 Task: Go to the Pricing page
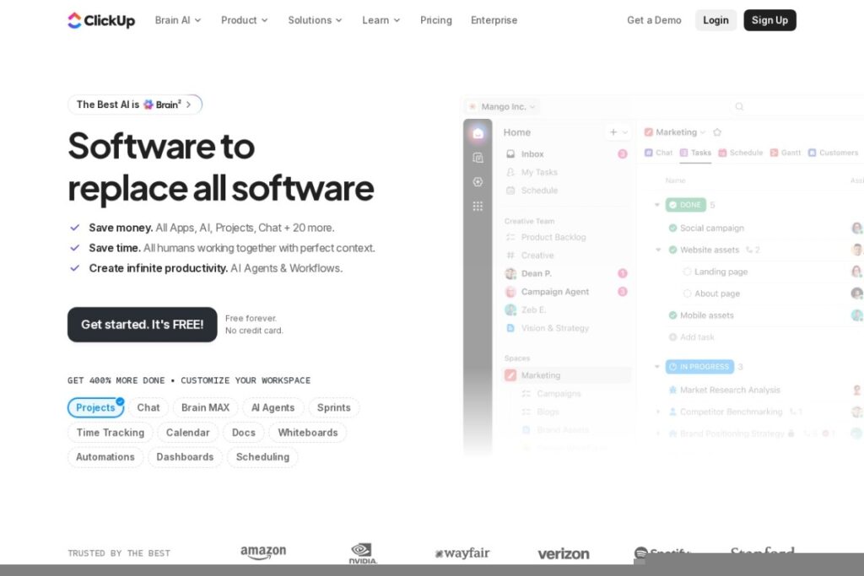tap(436, 20)
